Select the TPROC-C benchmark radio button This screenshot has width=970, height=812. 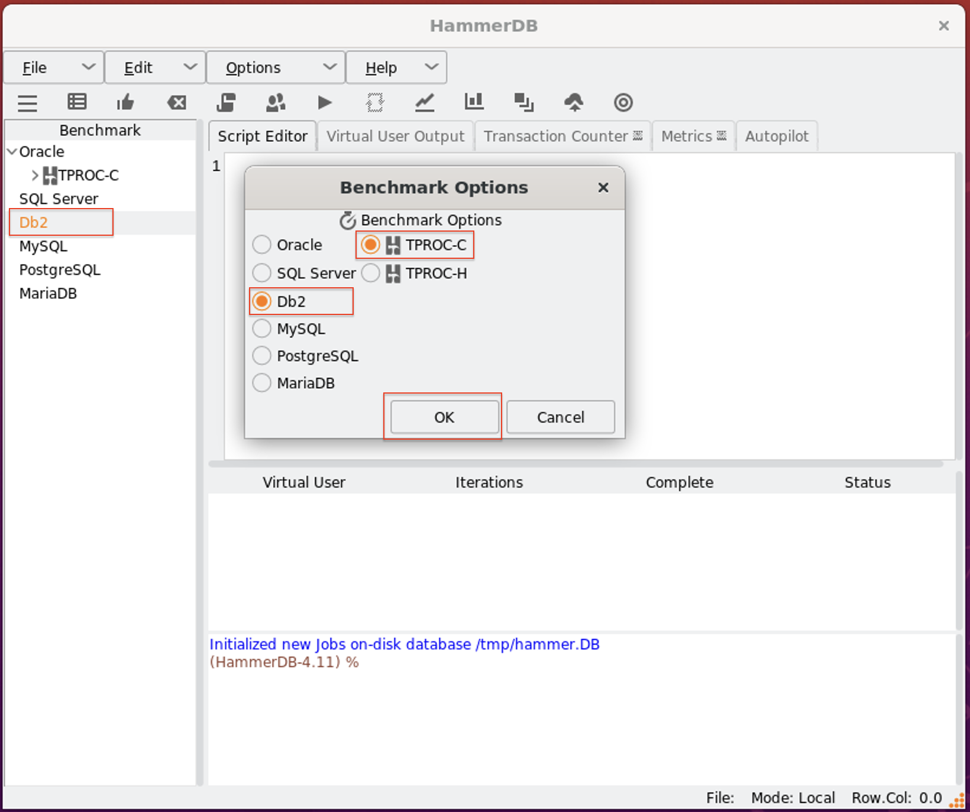click(x=370, y=245)
